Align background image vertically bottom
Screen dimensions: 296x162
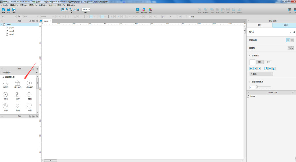pos(274,69)
